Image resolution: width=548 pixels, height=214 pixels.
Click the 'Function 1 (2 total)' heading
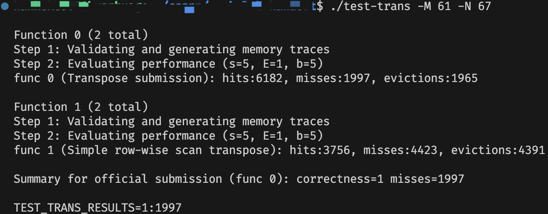[x=81, y=107]
